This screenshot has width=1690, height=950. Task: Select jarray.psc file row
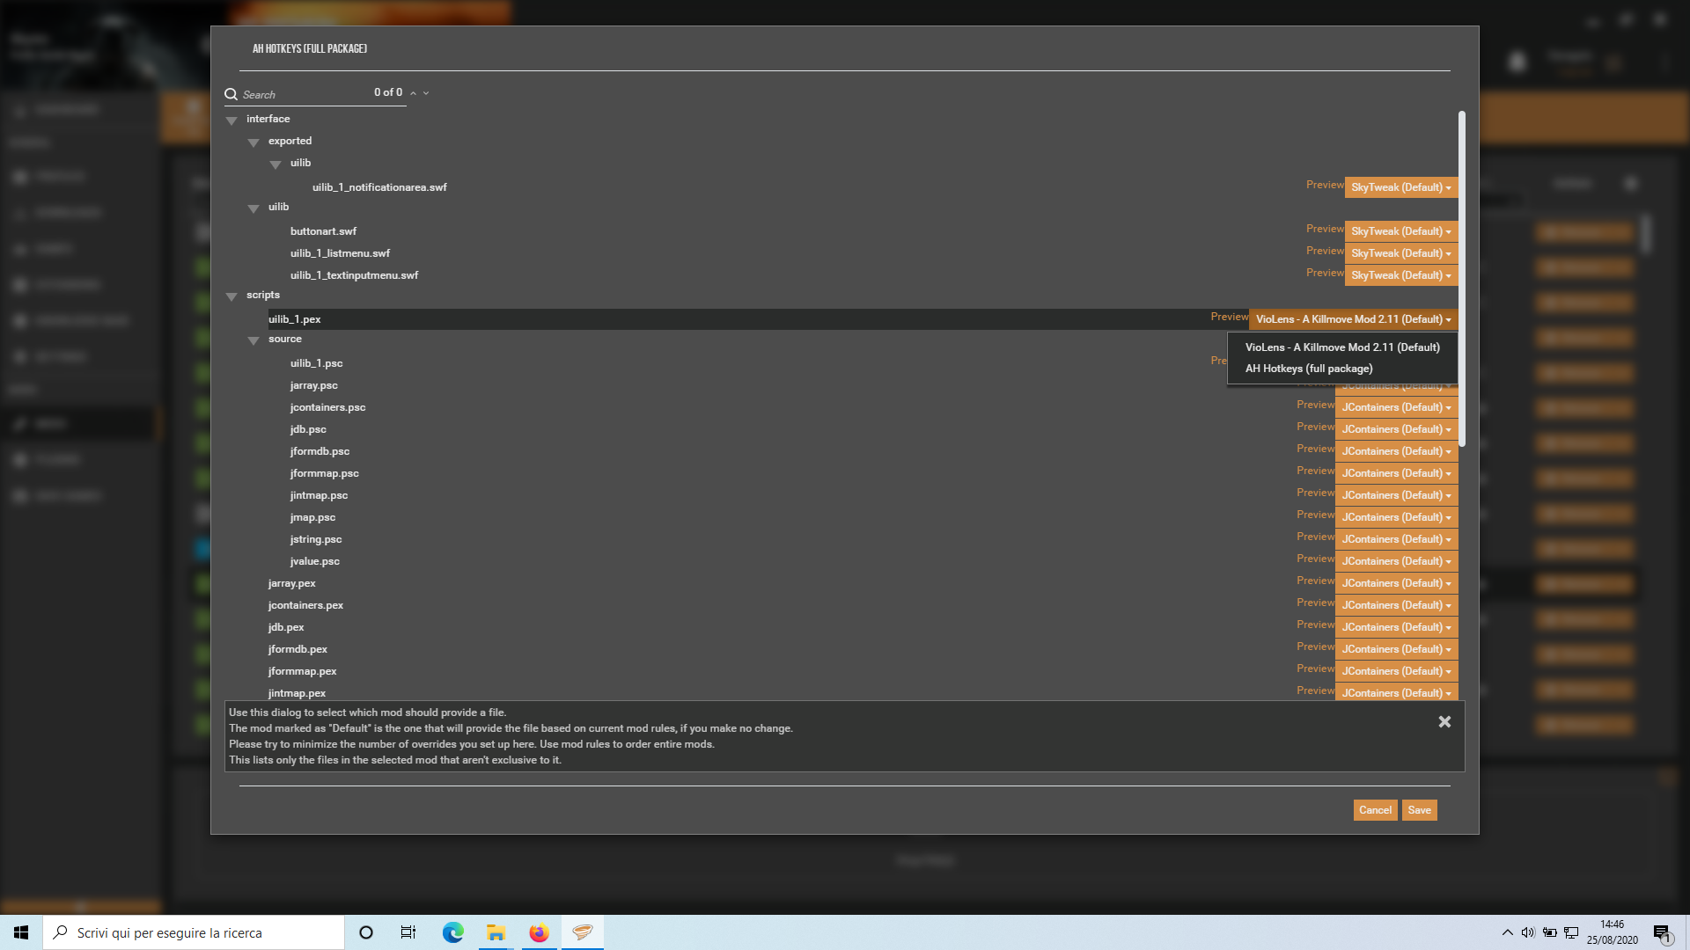[313, 385]
